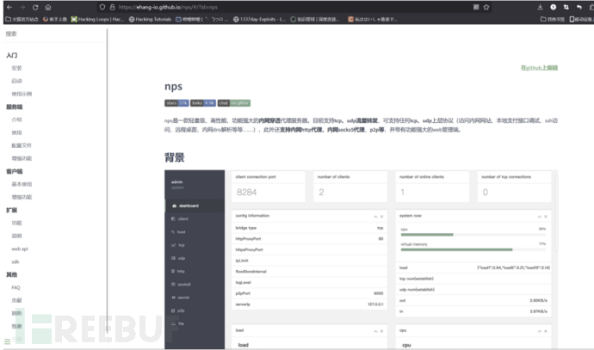Open the 火狐官方站点 bookmark folder
The height and width of the screenshot is (350, 594).
click(22, 19)
